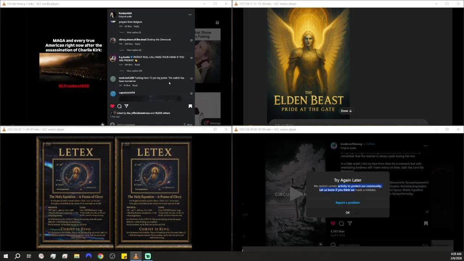
Task: Open Sticky Notes from taskbar
Action: (x=124, y=256)
